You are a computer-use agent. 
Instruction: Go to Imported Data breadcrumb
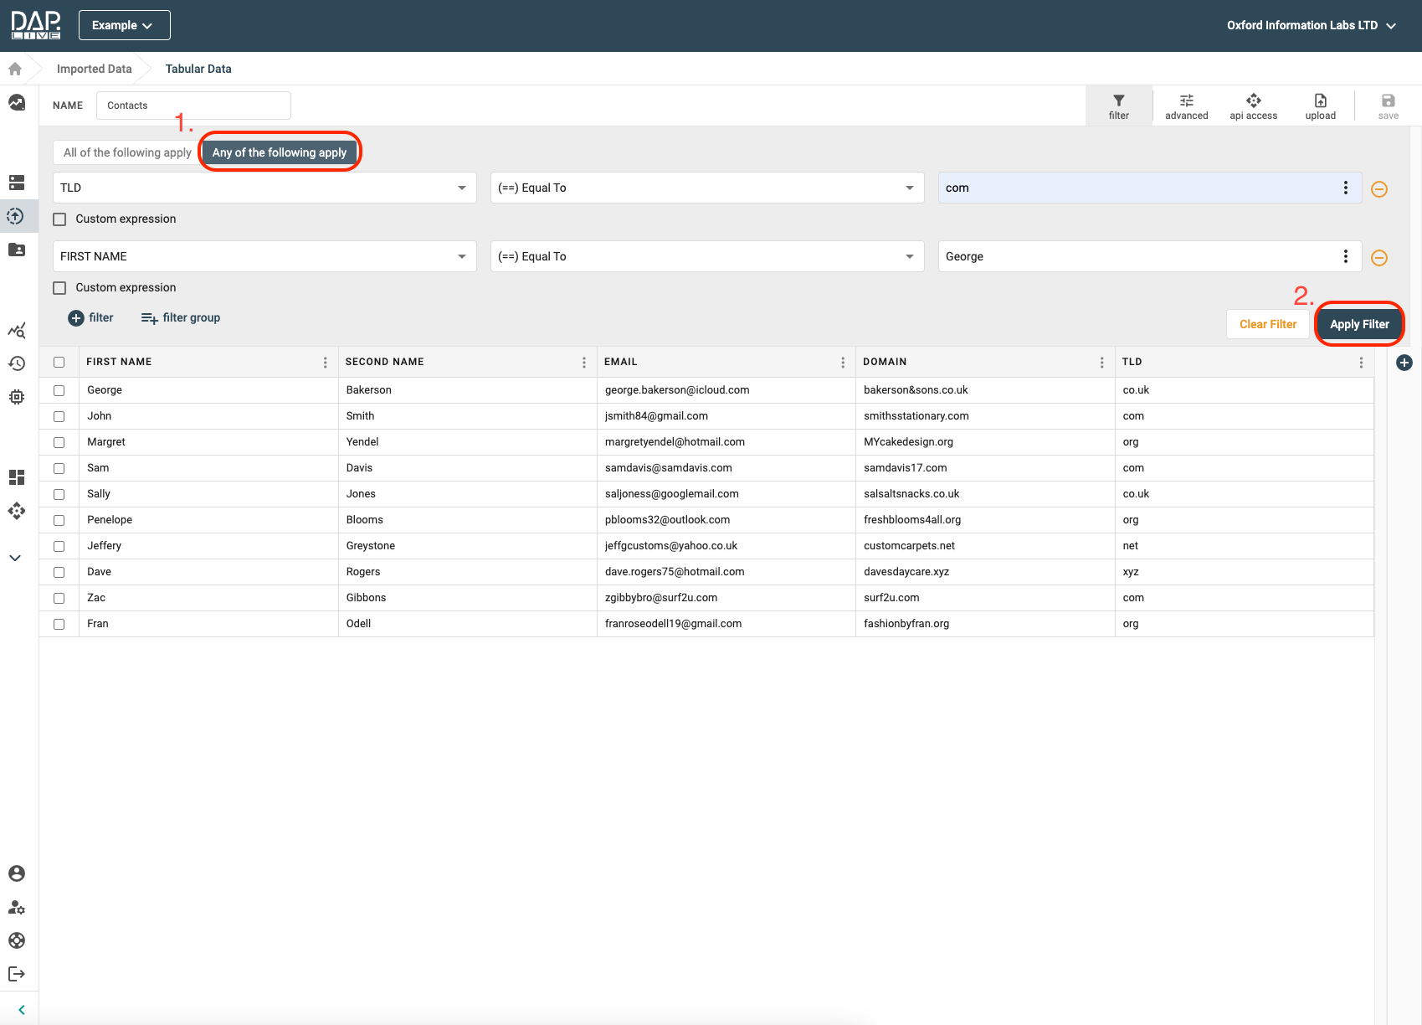click(94, 69)
